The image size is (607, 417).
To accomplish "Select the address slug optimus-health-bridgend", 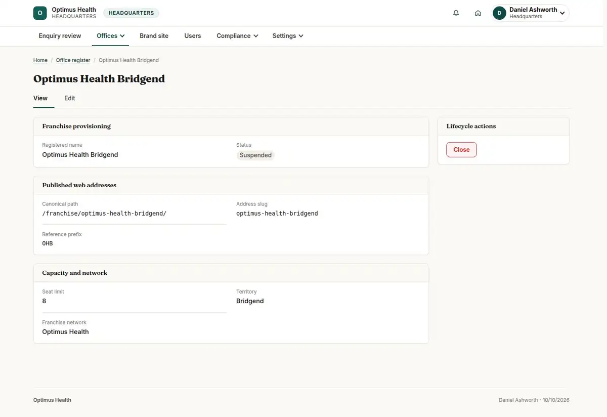I will coord(277,214).
